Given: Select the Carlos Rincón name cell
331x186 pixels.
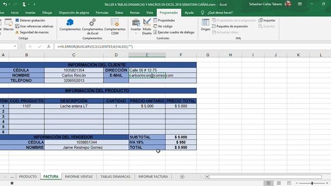Looking at the screenshot, I should (73, 75).
